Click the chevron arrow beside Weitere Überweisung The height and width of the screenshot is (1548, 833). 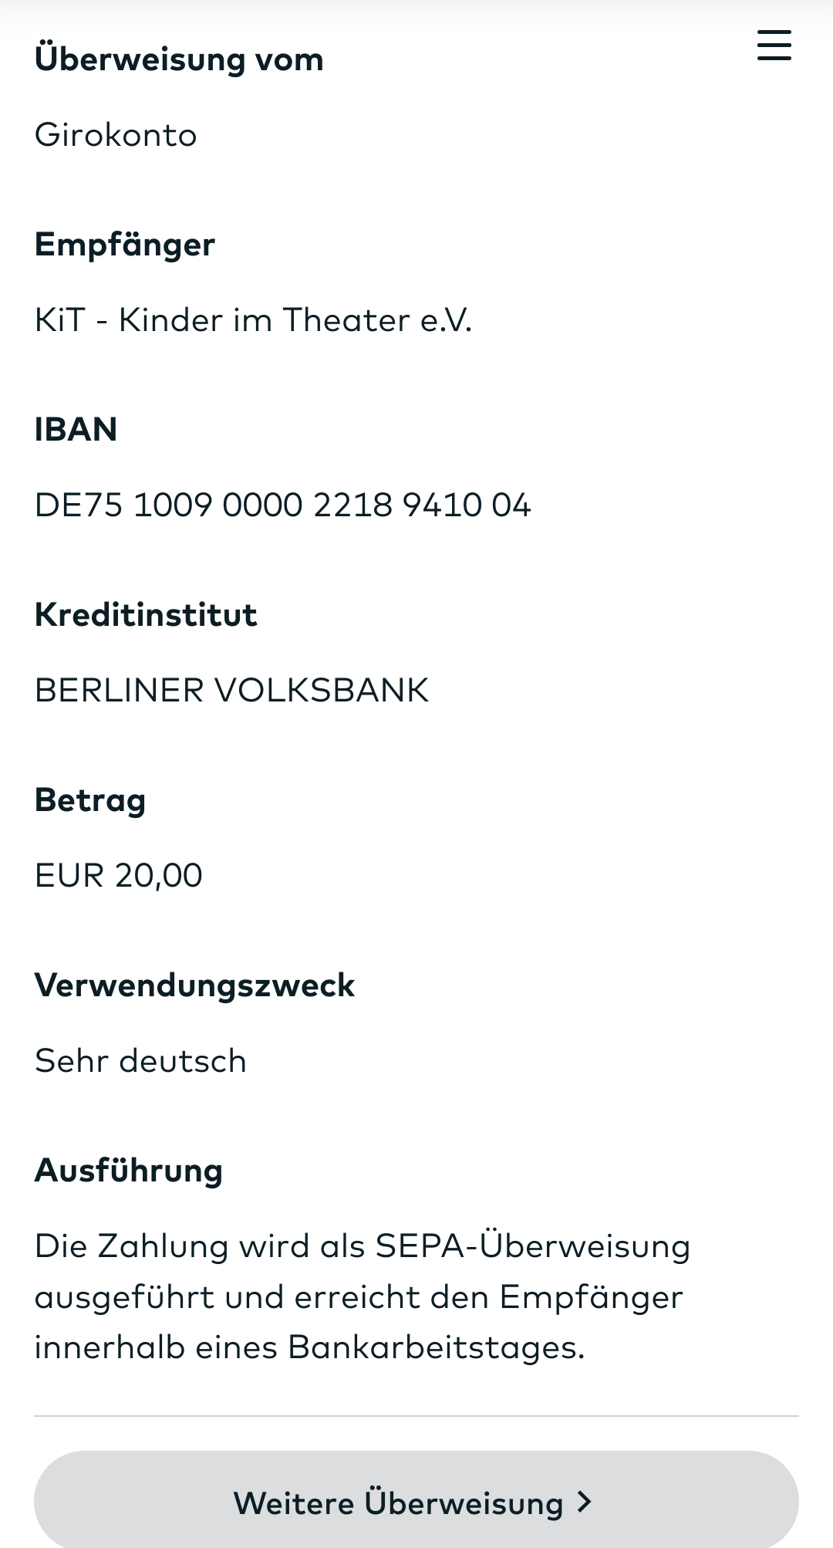585,1502
